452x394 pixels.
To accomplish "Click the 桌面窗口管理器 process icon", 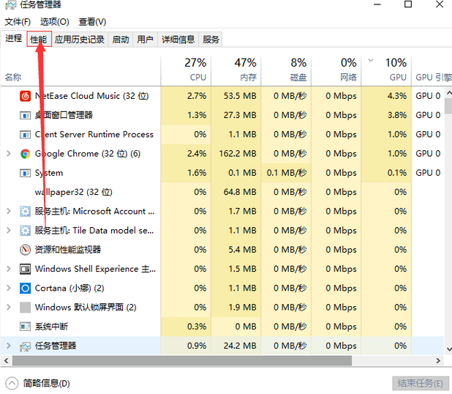I will point(26,115).
